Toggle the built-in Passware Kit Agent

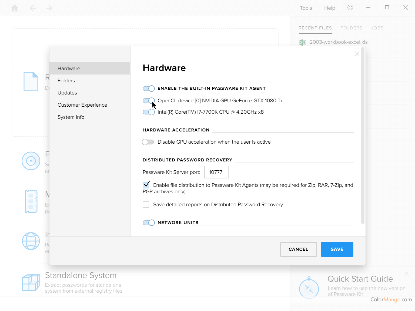(x=149, y=89)
